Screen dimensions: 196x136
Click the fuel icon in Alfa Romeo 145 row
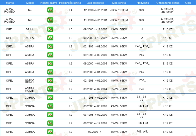(50, 10)
